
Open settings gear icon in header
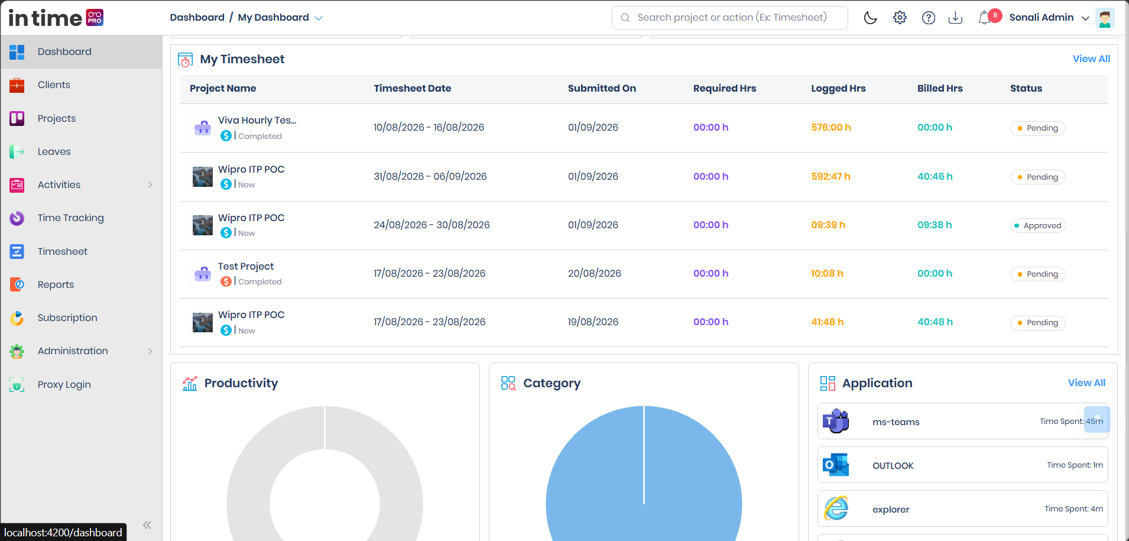900,18
